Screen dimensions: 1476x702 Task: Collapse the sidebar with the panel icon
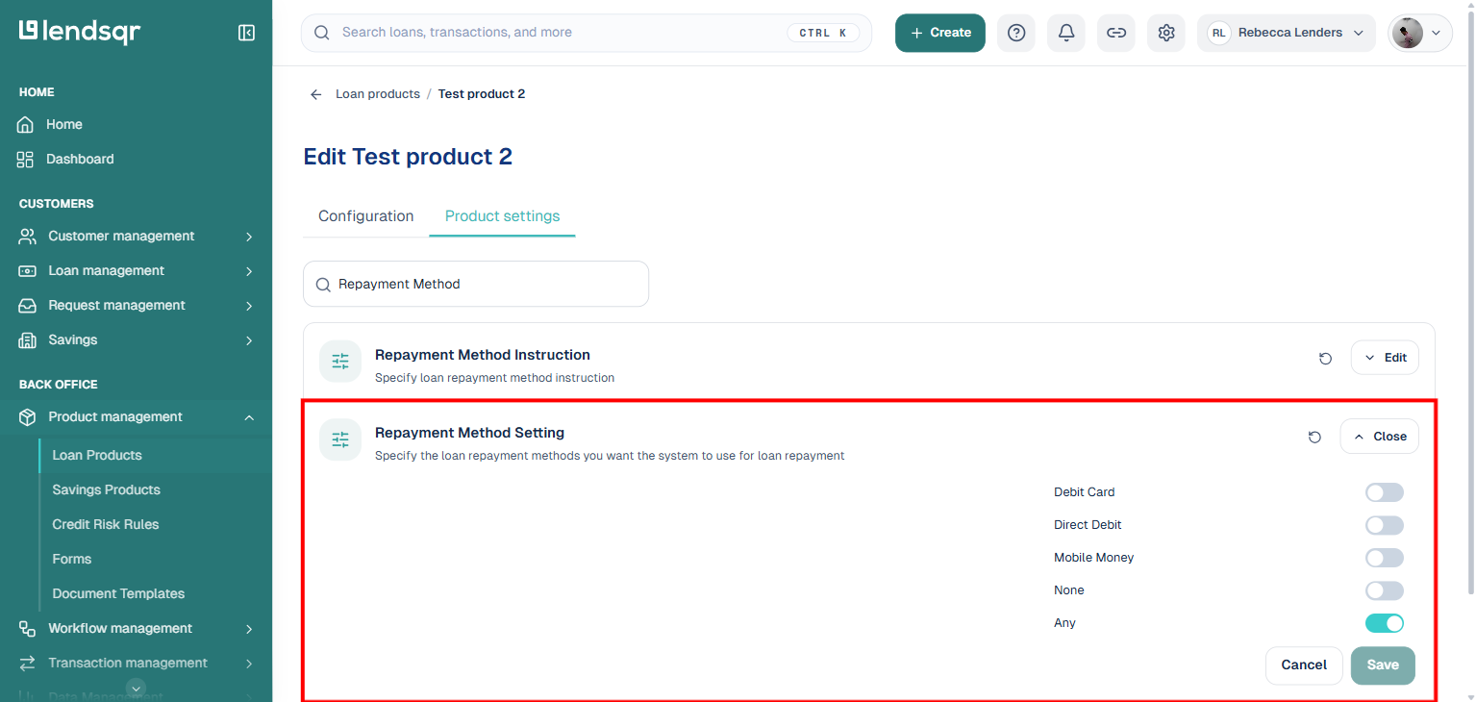pyautogui.click(x=246, y=33)
